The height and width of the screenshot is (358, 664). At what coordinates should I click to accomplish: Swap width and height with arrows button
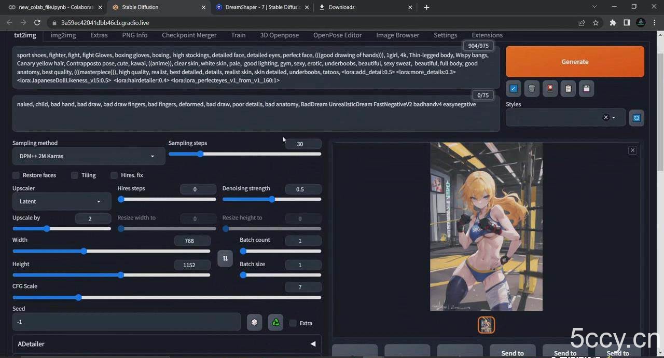click(225, 258)
